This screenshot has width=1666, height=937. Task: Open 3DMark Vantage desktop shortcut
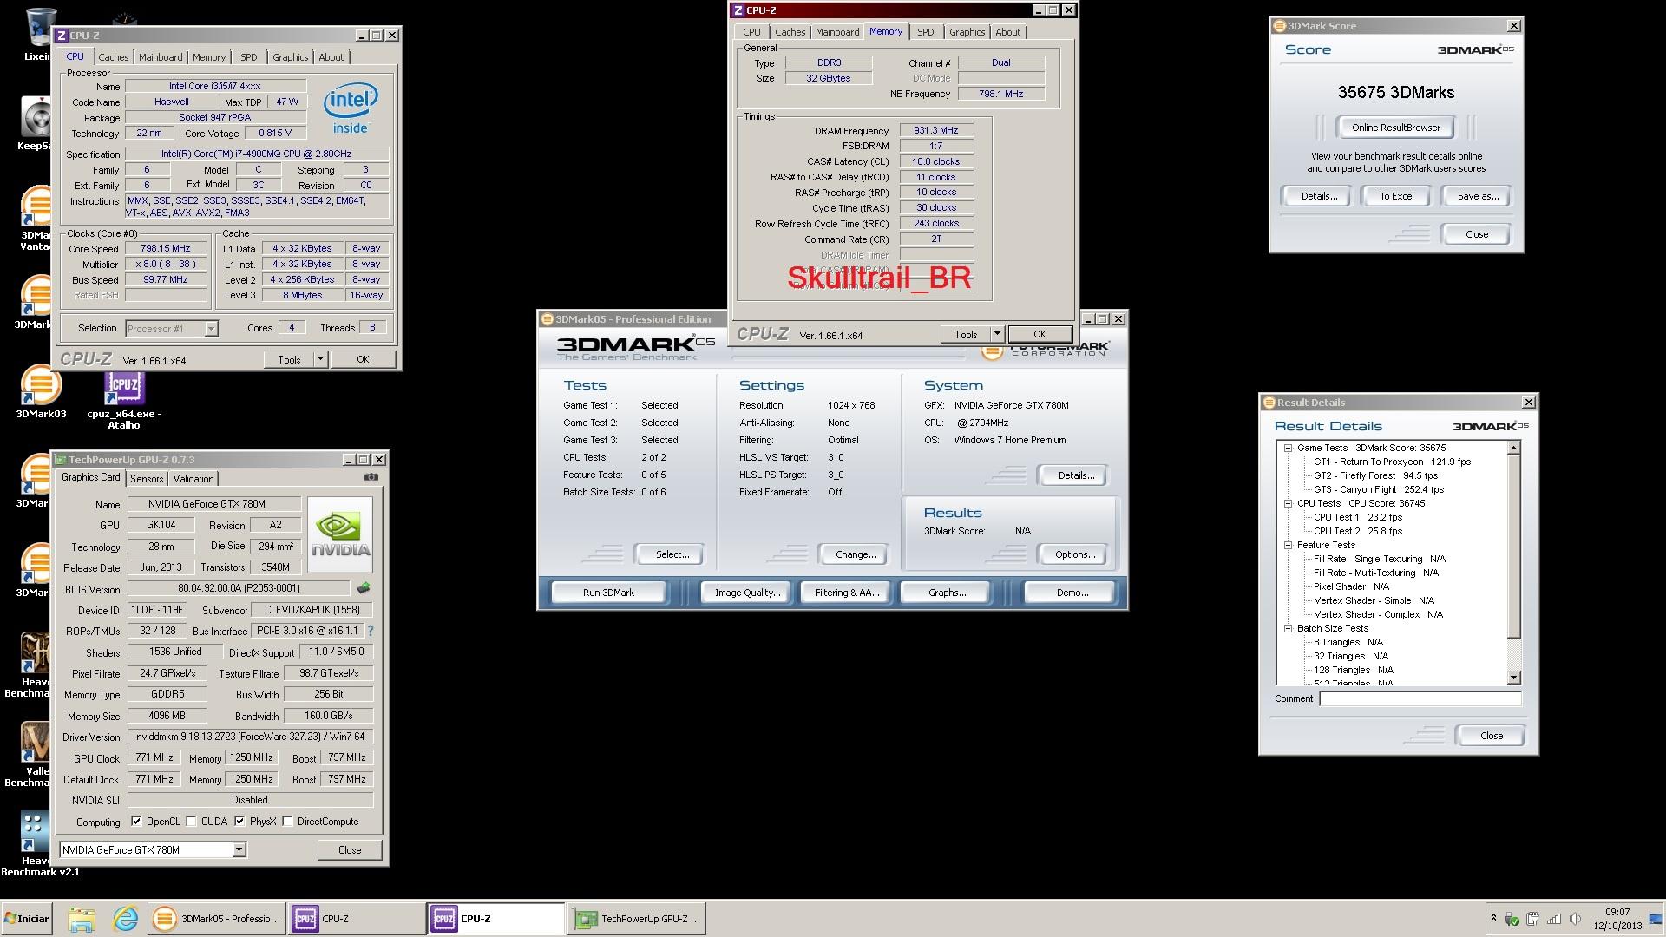[x=35, y=219]
